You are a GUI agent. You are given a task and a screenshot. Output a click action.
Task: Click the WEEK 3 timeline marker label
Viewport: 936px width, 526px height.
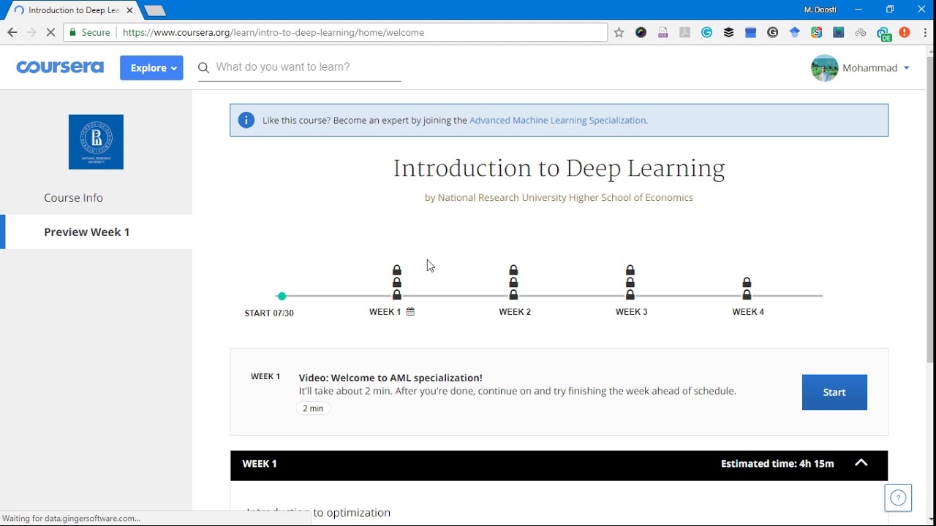(x=632, y=312)
